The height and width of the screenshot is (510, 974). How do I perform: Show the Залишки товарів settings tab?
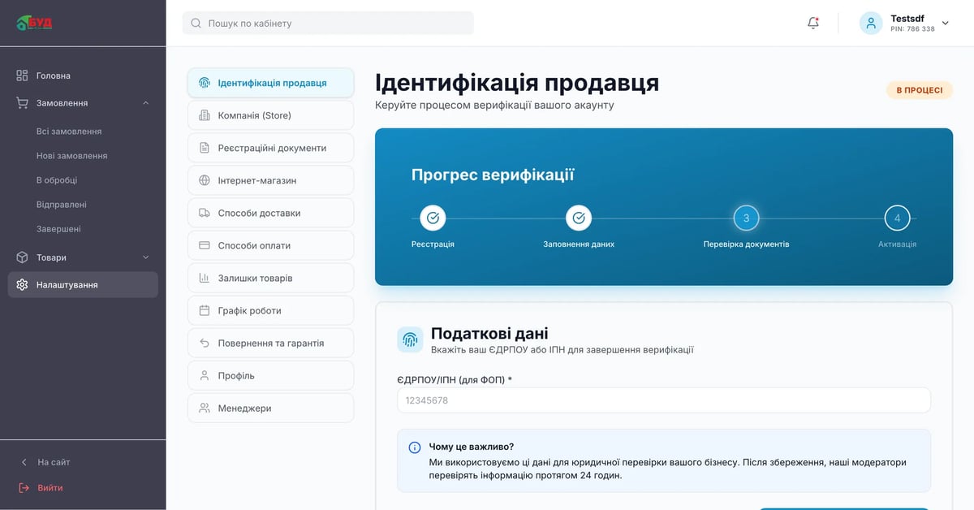(270, 278)
